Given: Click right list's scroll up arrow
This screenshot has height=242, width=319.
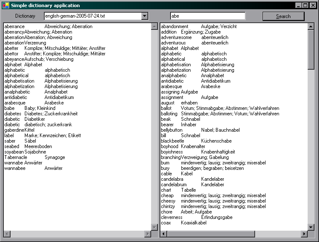Looking at the screenshot, I should click(x=311, y=26).
